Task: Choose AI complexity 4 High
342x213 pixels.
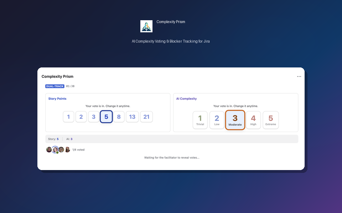Action: [x=253, y=120]
